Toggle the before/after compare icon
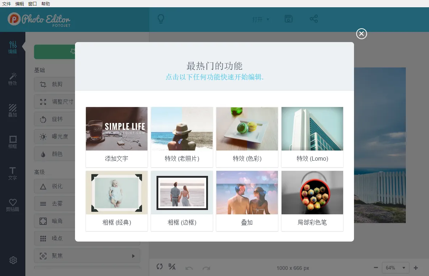Screen dimensions: 429x276 [x=172, y=267]
